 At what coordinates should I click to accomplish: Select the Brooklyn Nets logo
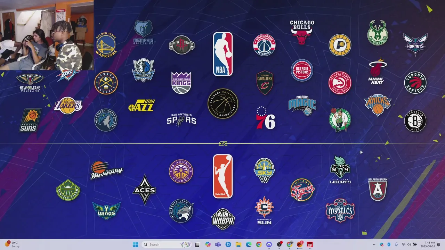(415, 120)
